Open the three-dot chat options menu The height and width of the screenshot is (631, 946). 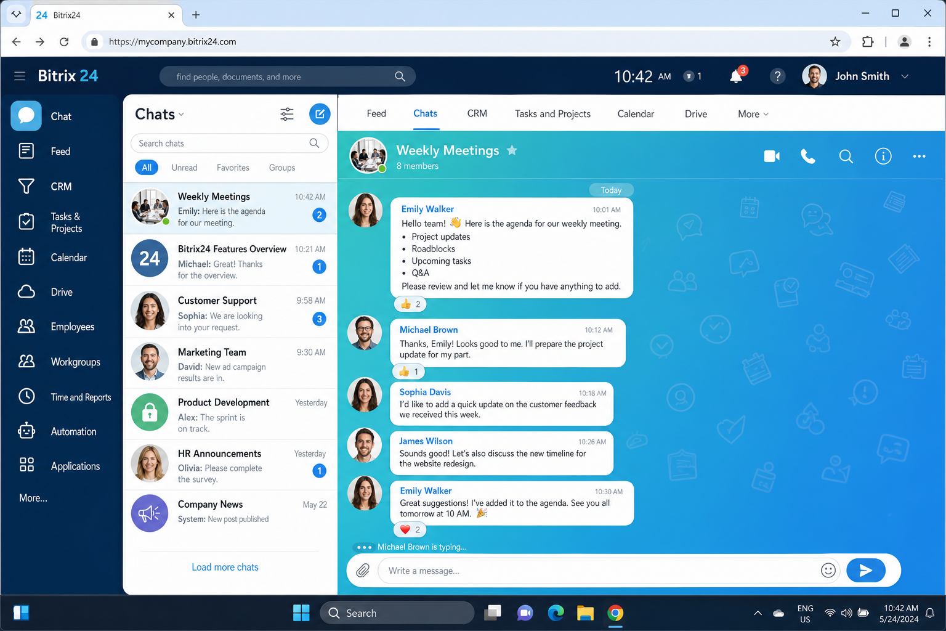(x=919, y=157)
